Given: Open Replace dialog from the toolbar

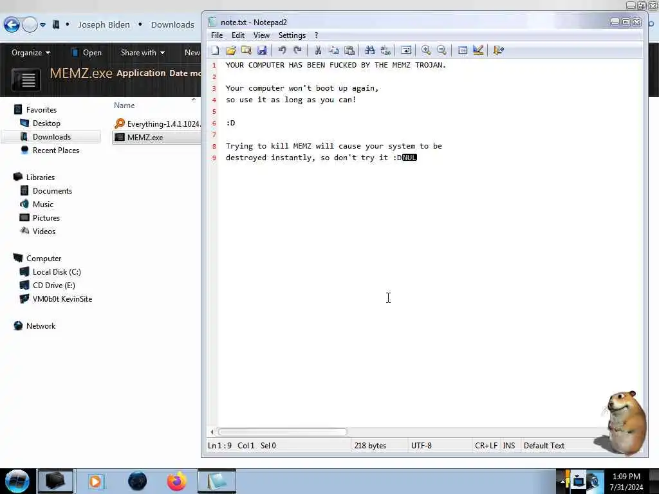Looking at the screenshot, I should click(385, 50).
